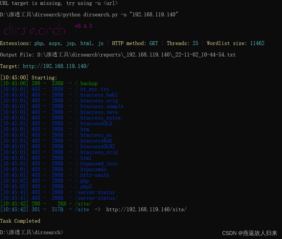Select the /.htaccess.orig path
This screenshot has width=282, height=239.
(96, 101)
